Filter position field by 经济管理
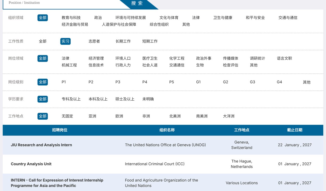This screenshot has width=326, height=191. pyautogui.click(x=96, y=58)
